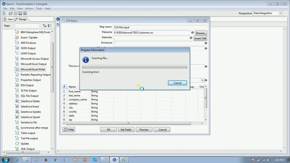This screenshot has width=290, height=163.
Task: Select the Text file output step
Action: coord(29,139)
